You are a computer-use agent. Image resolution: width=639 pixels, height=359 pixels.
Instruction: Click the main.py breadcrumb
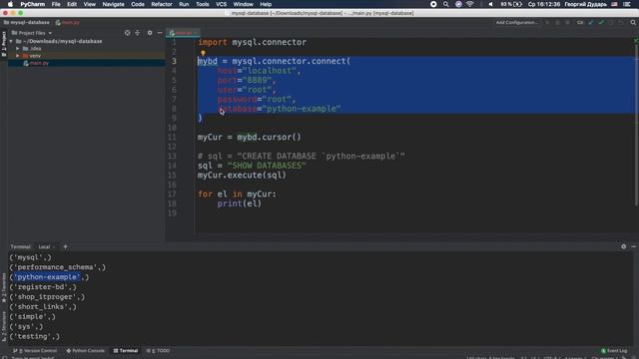coord(68,22)
